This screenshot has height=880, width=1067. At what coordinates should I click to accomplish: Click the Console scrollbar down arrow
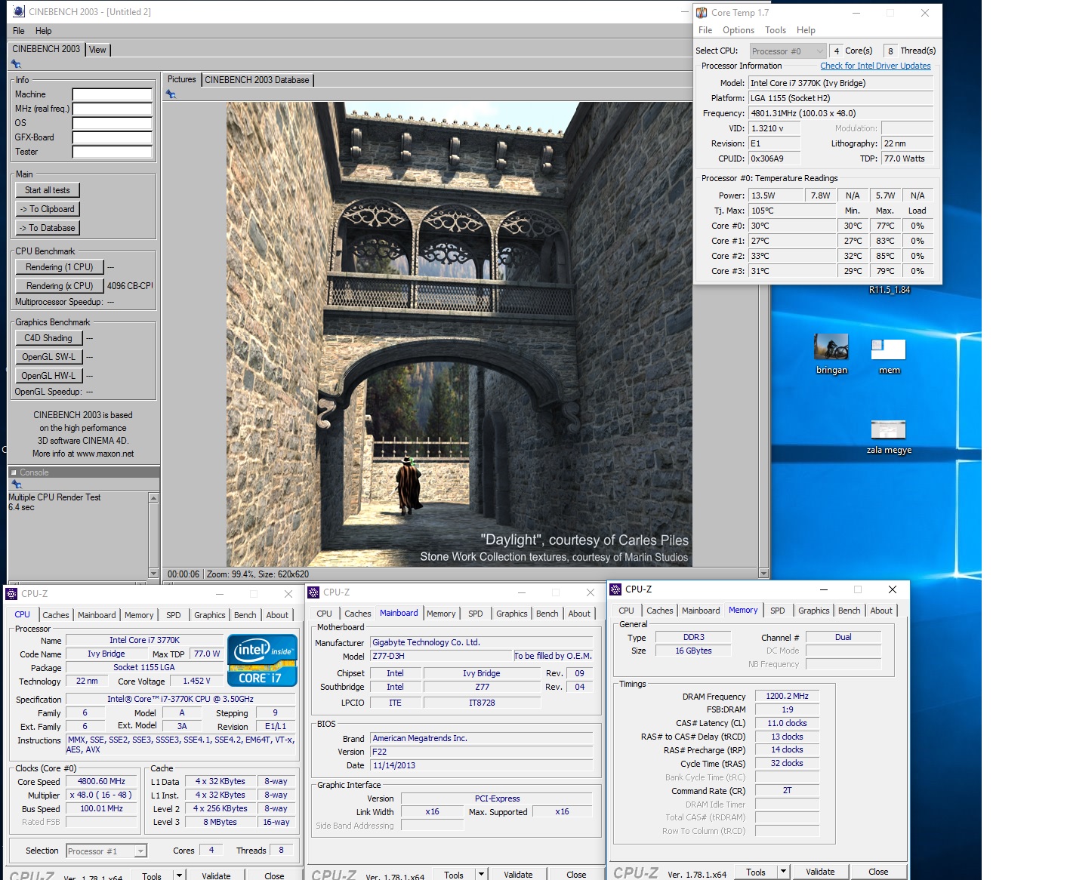coord(153,574)
